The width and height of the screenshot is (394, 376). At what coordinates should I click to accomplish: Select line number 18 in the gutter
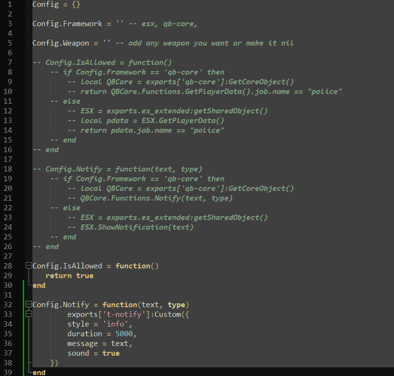click(8, 169)
